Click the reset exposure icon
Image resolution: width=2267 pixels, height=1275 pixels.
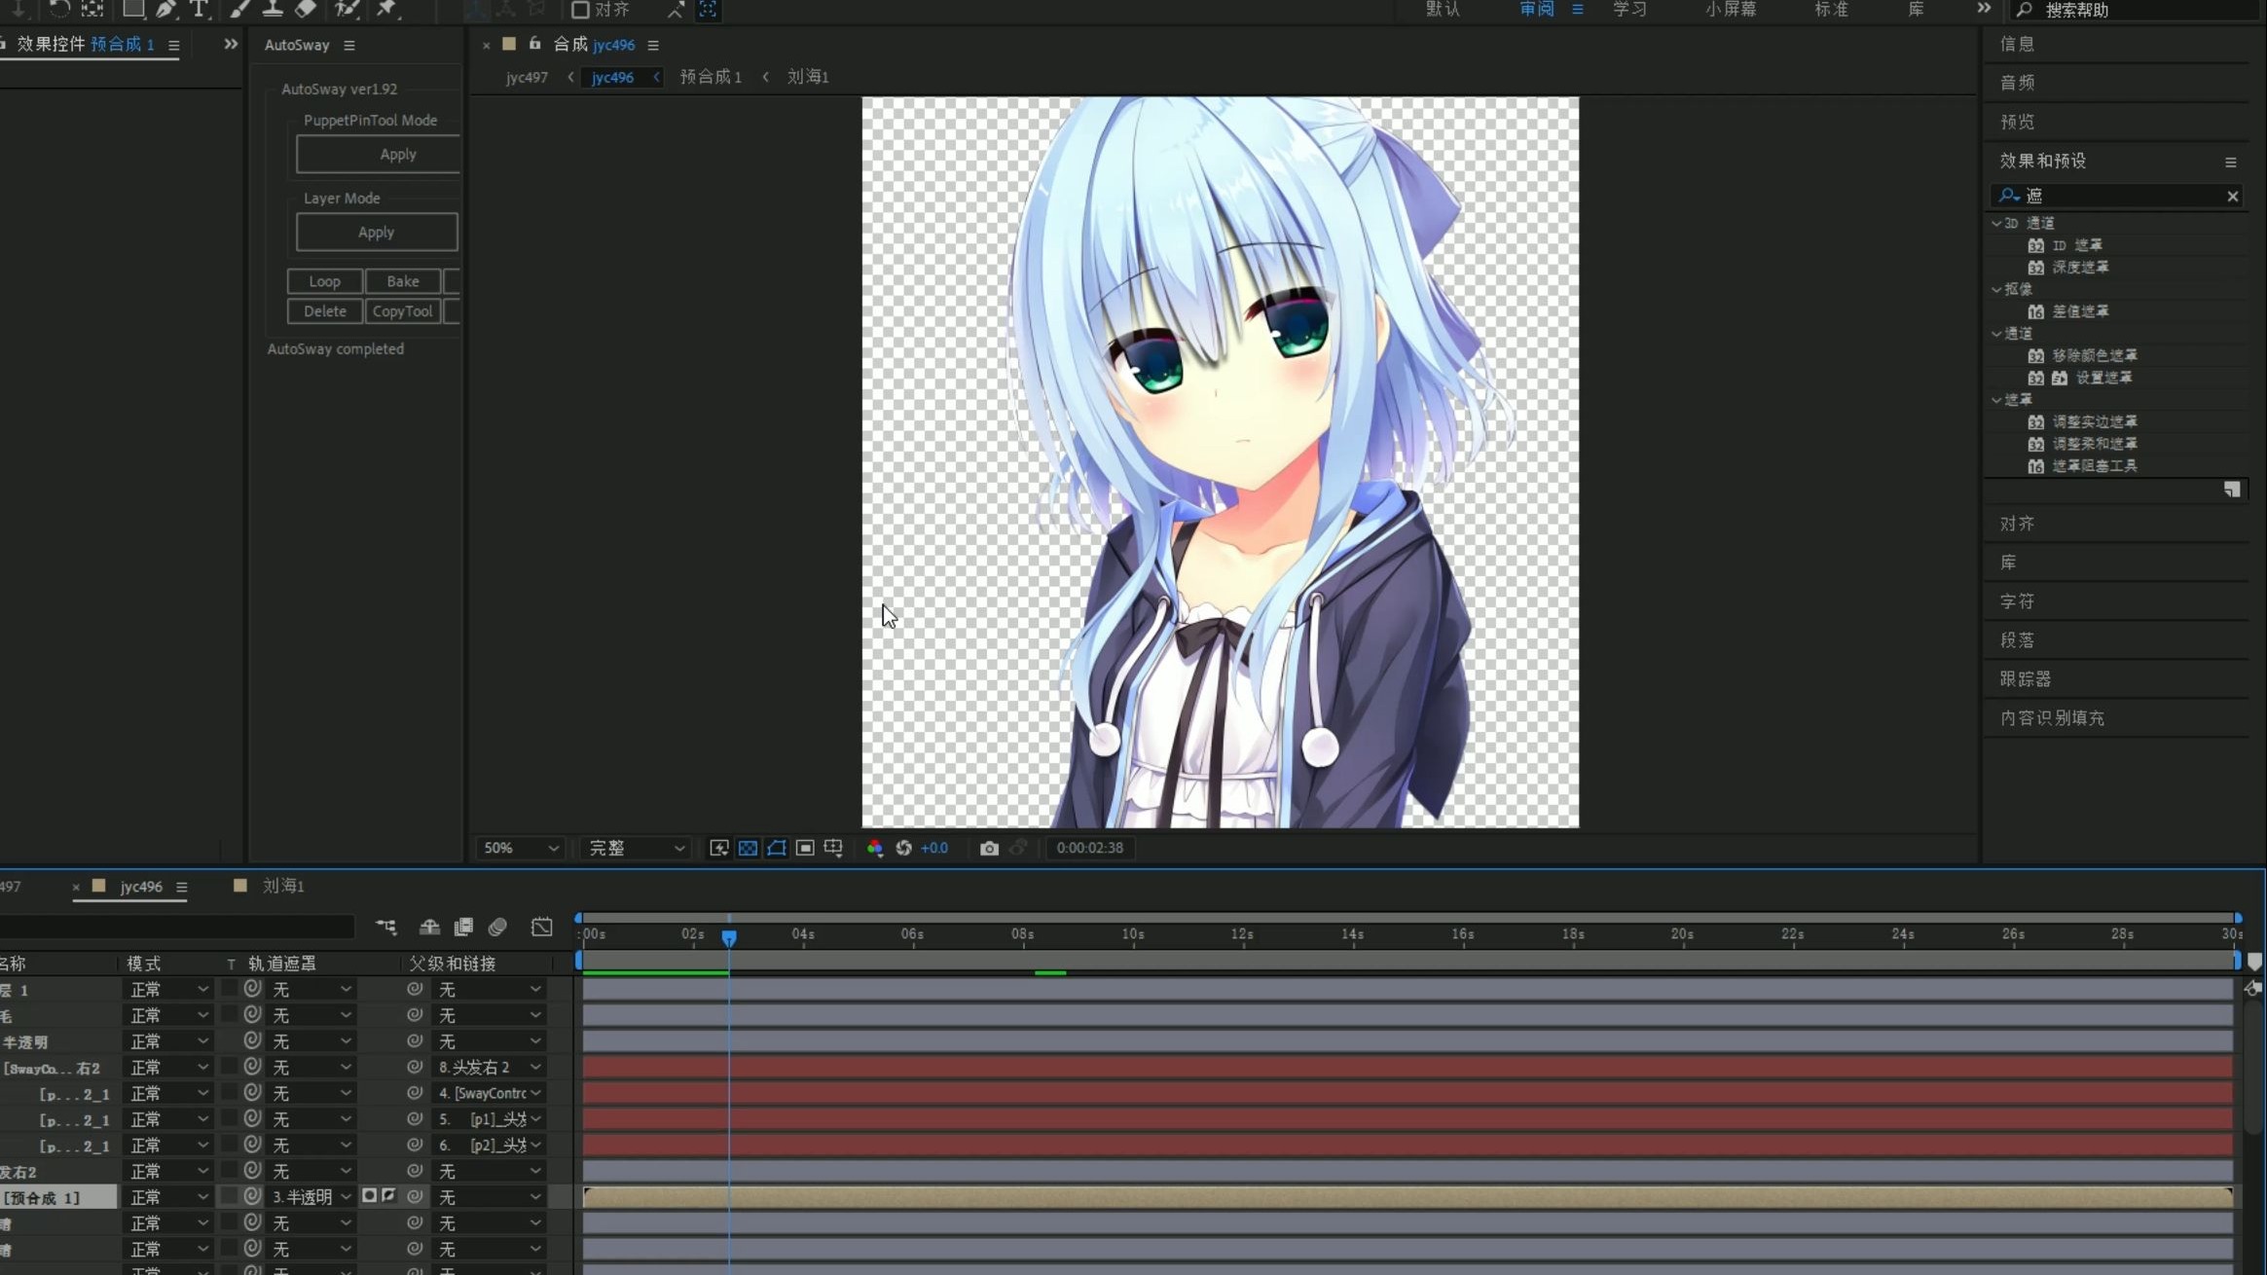[903, 848]
